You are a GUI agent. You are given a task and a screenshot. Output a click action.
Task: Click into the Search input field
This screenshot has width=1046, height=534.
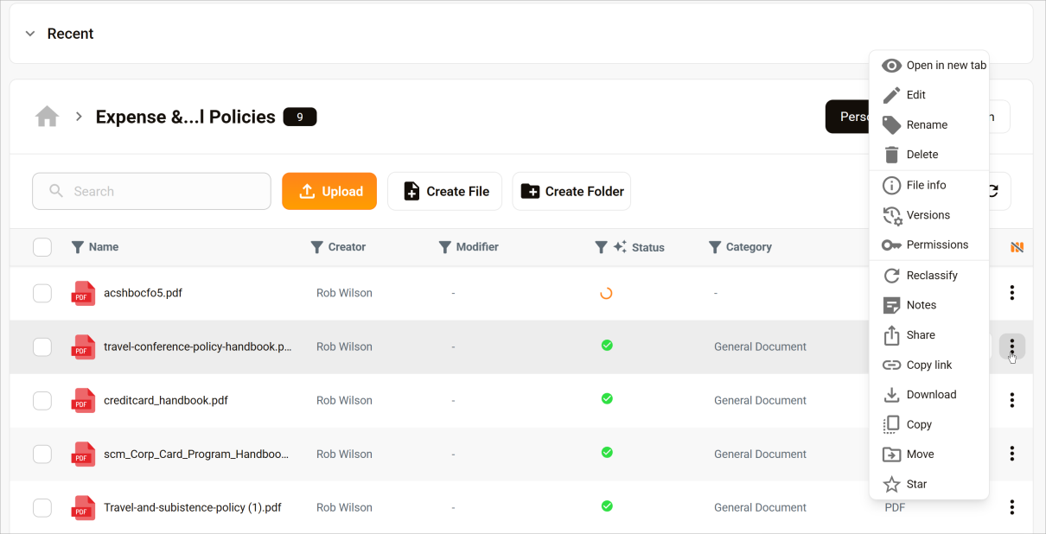click(151, 191)
